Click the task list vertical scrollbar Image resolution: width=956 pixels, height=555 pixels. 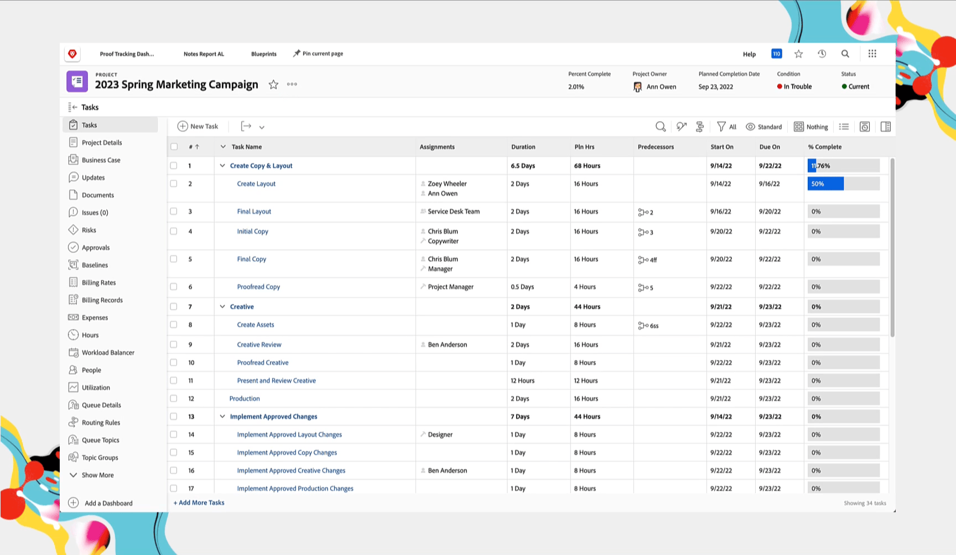tap(892, 247)
